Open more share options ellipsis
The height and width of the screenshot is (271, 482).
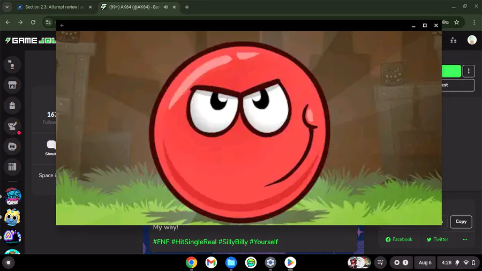(465, 239)
